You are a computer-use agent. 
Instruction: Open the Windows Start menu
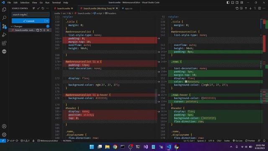92,147
